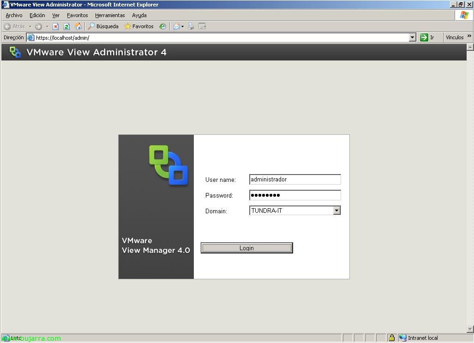Screen dimensions: 474x343
Task: Click the green Refresh page icon
Action: click(x=67, y=27)
